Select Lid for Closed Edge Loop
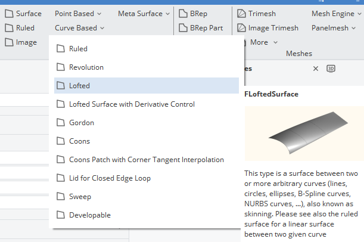364x242 pixels. click(x=147, y=178)
